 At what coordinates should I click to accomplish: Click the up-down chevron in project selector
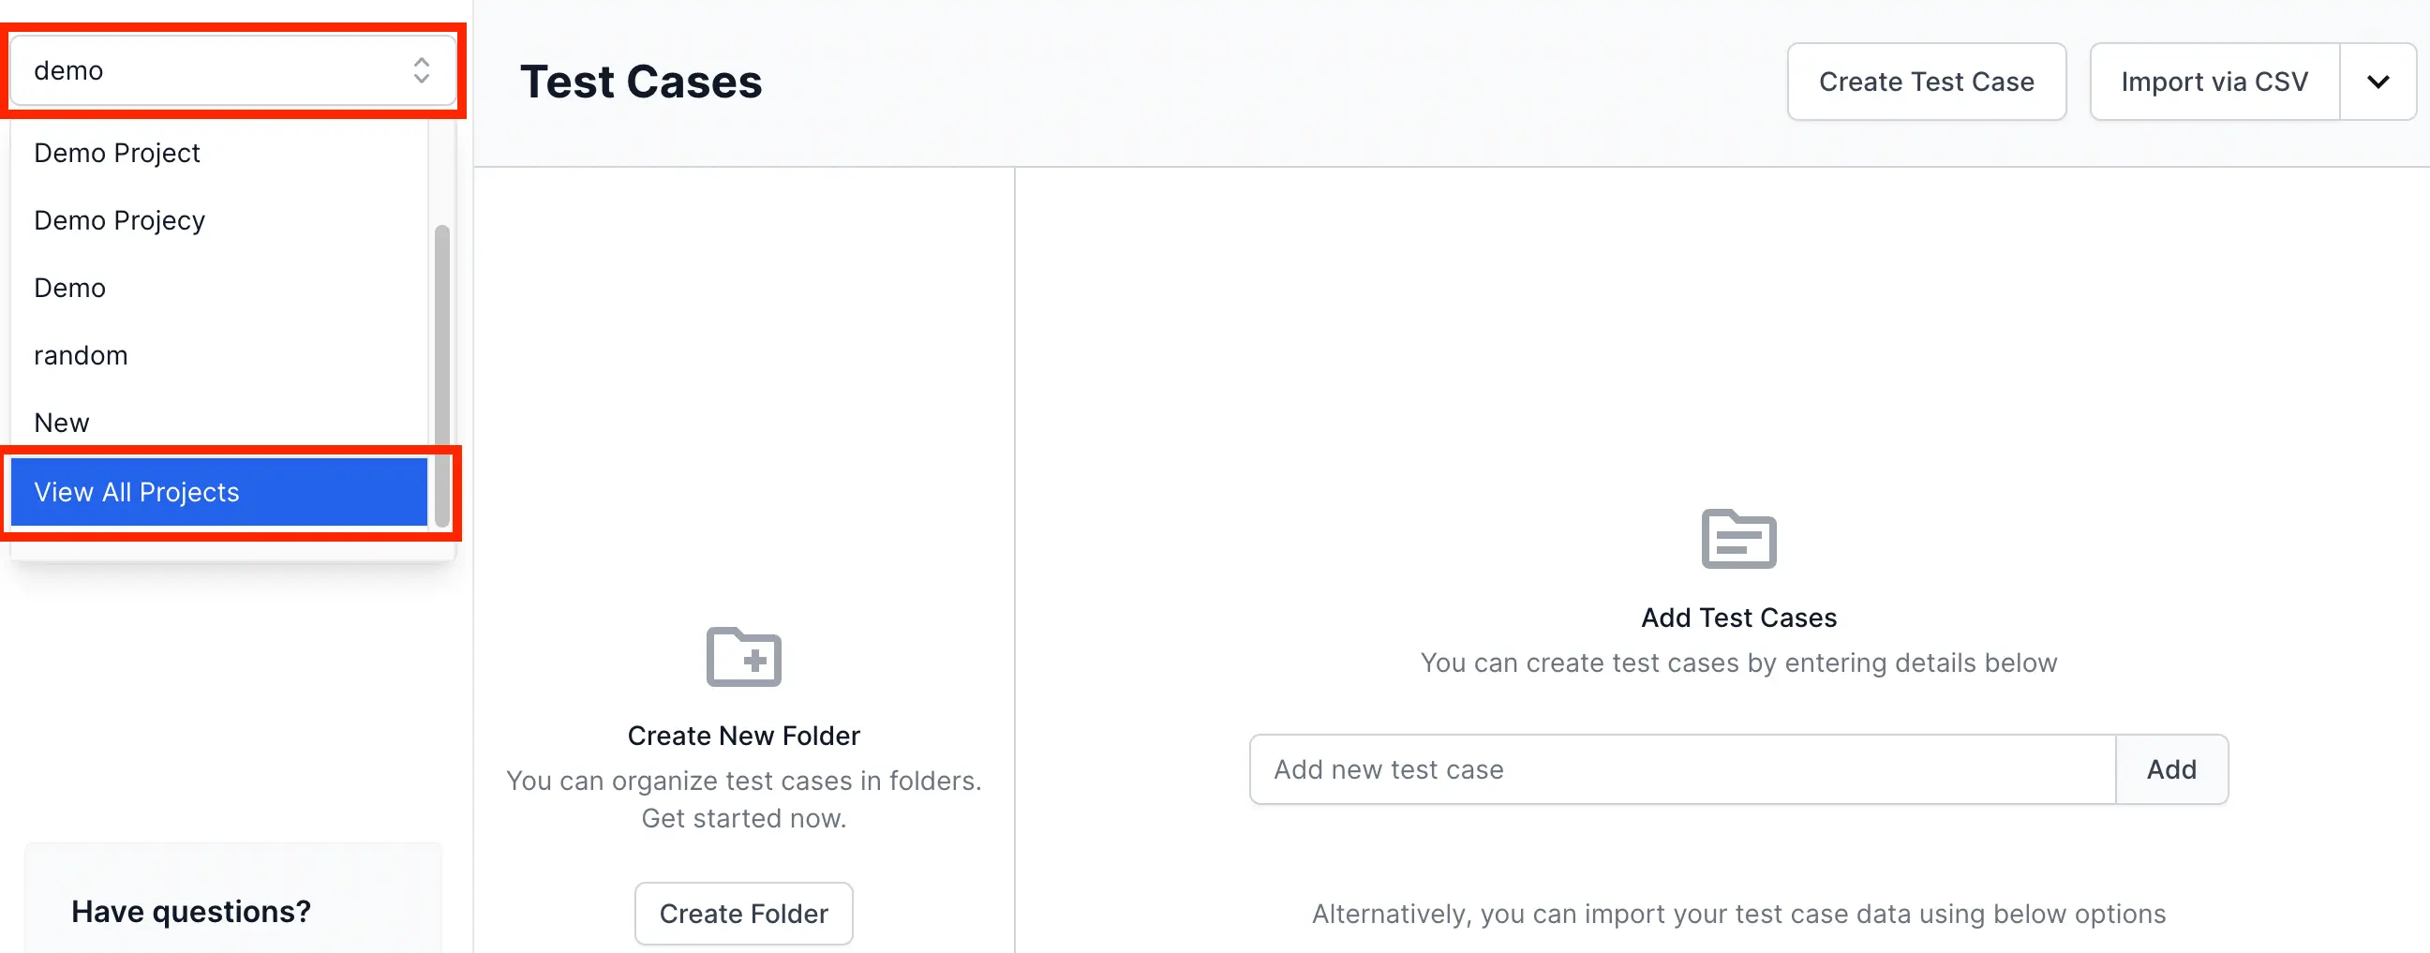(421, 71)
